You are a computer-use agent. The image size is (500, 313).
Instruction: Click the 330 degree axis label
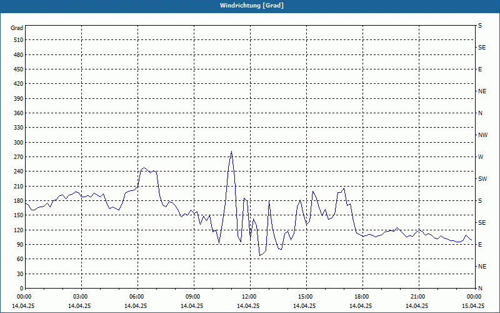pos(19,128)
